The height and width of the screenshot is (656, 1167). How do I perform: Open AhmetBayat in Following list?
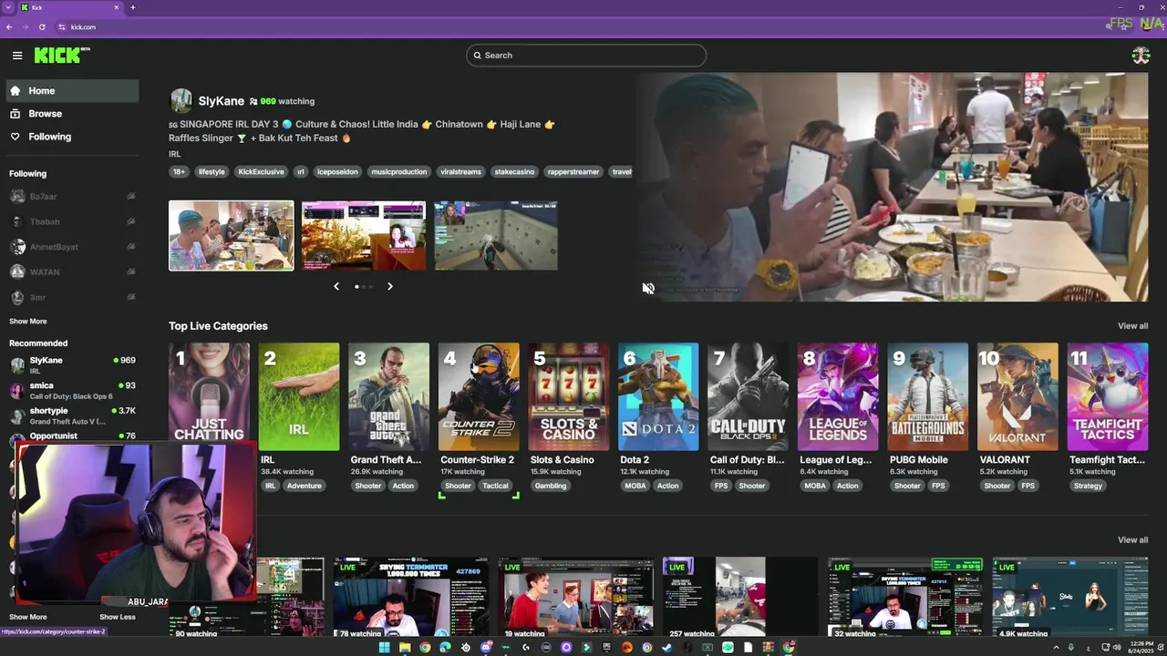(x=72, y=247)
